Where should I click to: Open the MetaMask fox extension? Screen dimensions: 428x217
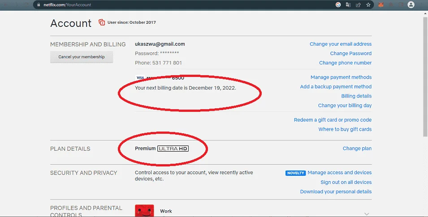(381, 4)
